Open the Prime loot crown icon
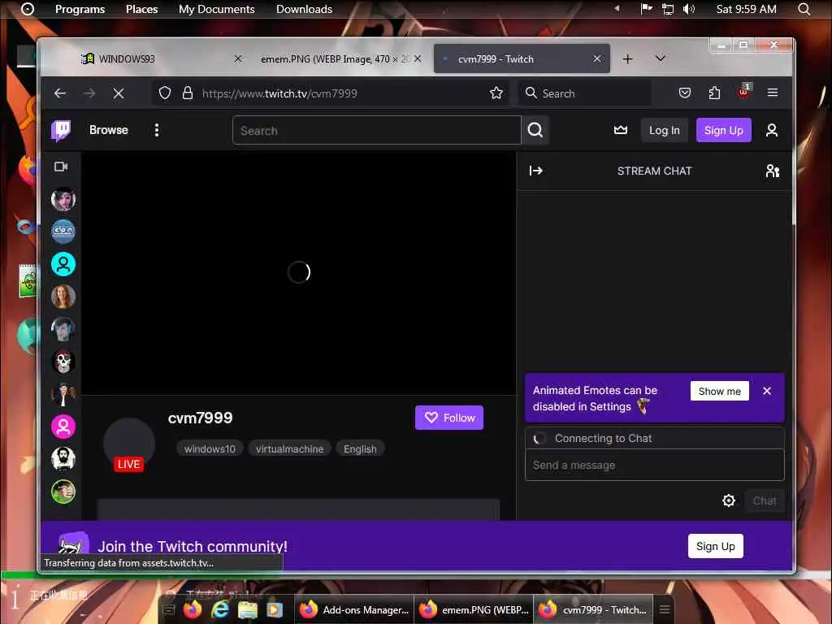The height and width of the screenshot is (624, 832). tap(620, 130)
